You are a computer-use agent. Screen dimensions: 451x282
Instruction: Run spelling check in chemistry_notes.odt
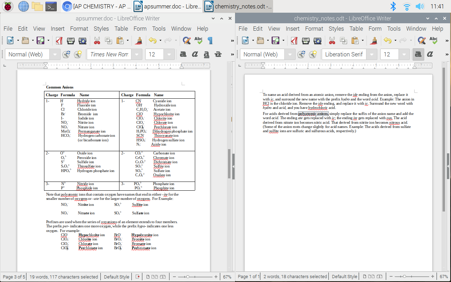coord(434,40)
